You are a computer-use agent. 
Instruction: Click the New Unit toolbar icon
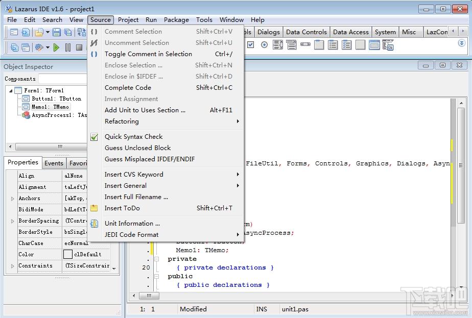tap(26, 32)
